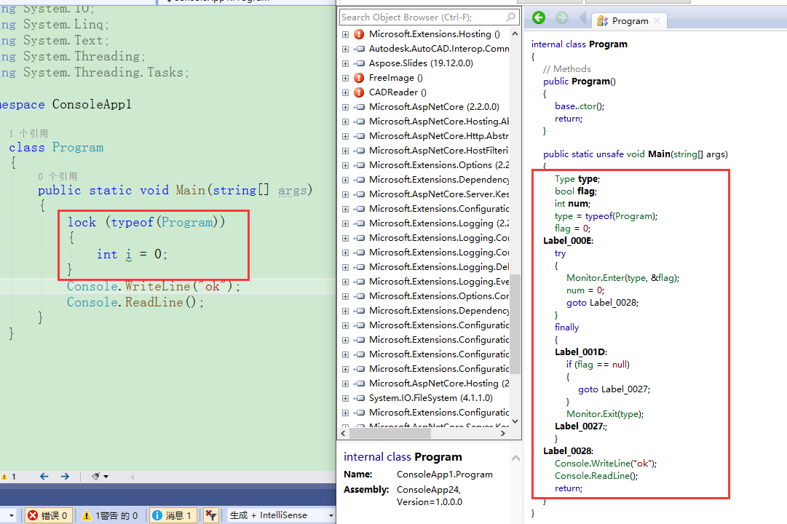Click the blue back arrow above the error list
This screenshot has width=787, height=524.
(x=44, y=476)
